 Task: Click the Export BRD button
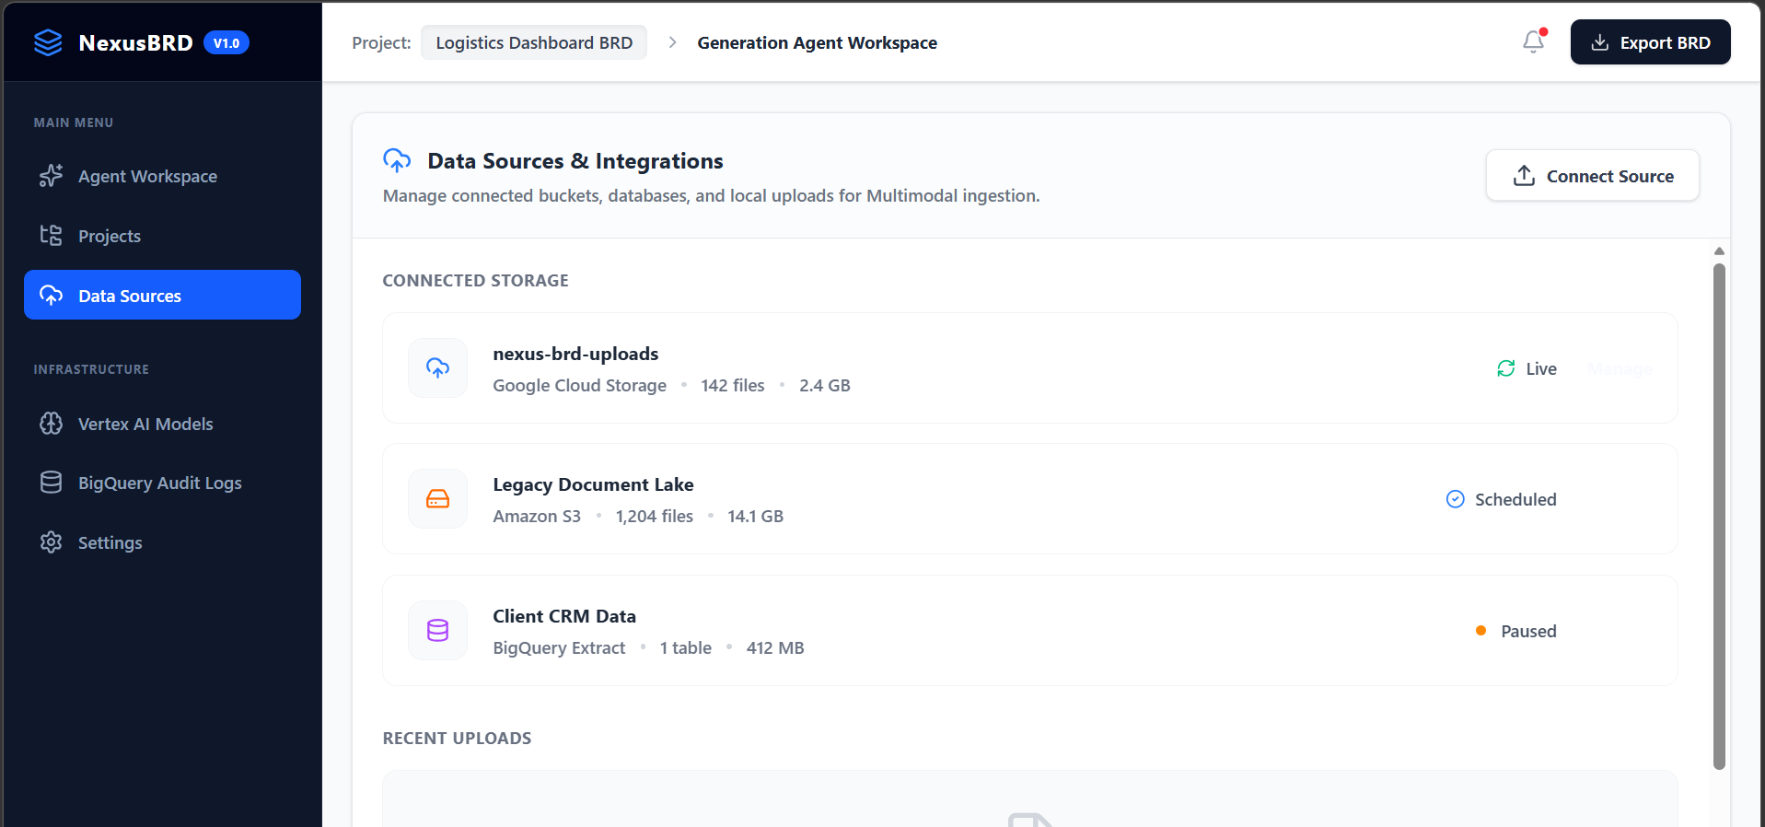click(x=1650, y=42)
